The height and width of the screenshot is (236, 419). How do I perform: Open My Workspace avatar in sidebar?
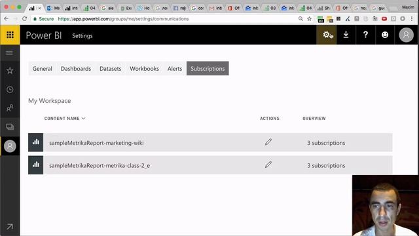(10, 146)
